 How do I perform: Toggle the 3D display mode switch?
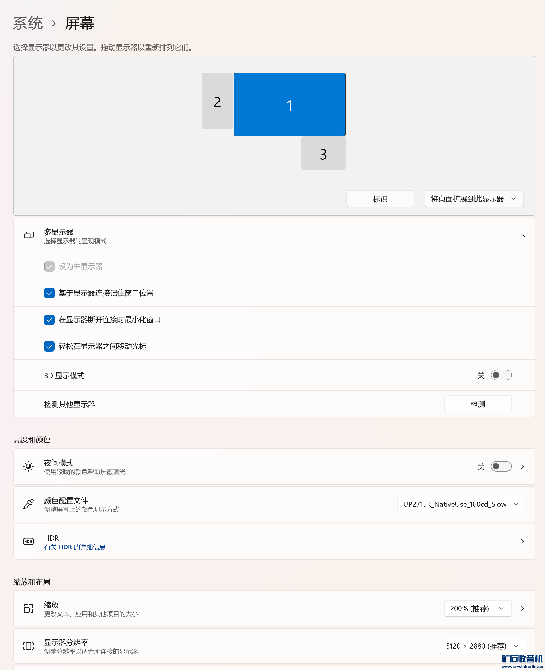point(501,375)
